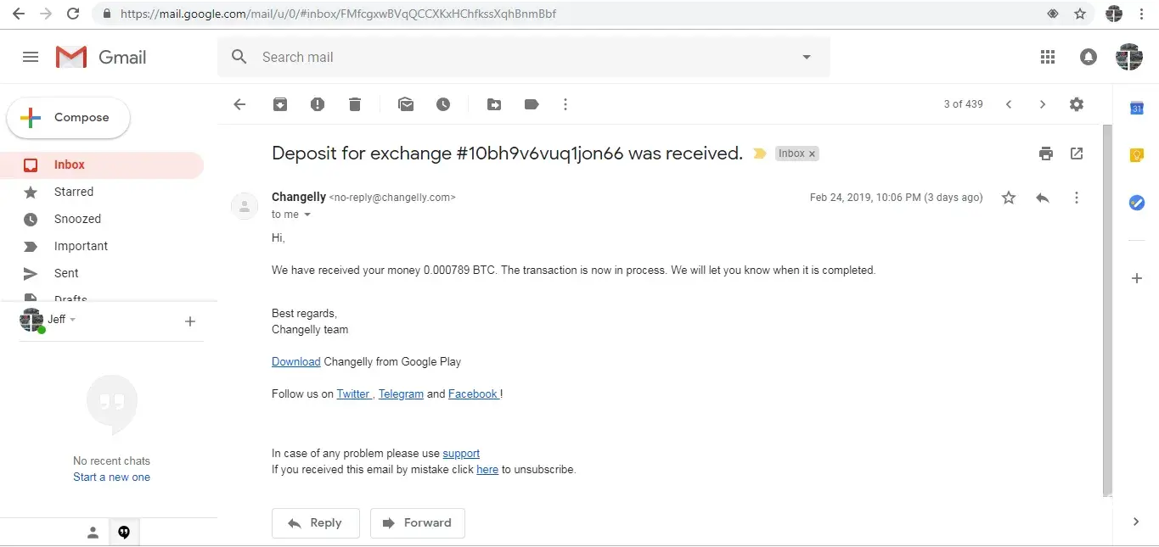This screenshot has width=1159, height=547.
Task: Print the email with printer icon
Action: pyautogui.click(x=1046, y=153)
